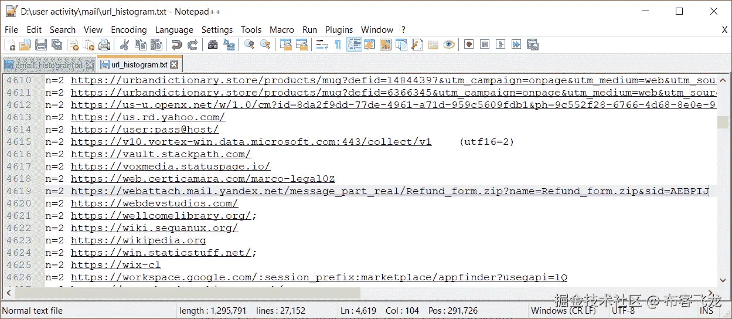Toggle the Document Map panel icon

[x=385, y=45]
